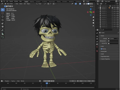Click the Blender logo menu icon

[2, 1]
